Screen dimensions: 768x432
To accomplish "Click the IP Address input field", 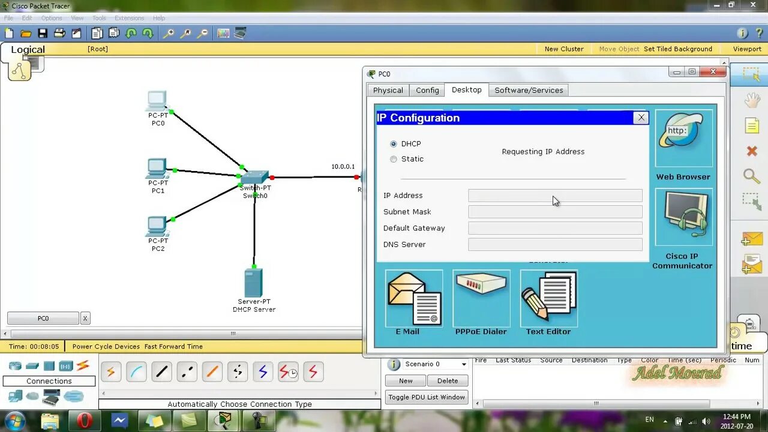I will click(555, 196).
